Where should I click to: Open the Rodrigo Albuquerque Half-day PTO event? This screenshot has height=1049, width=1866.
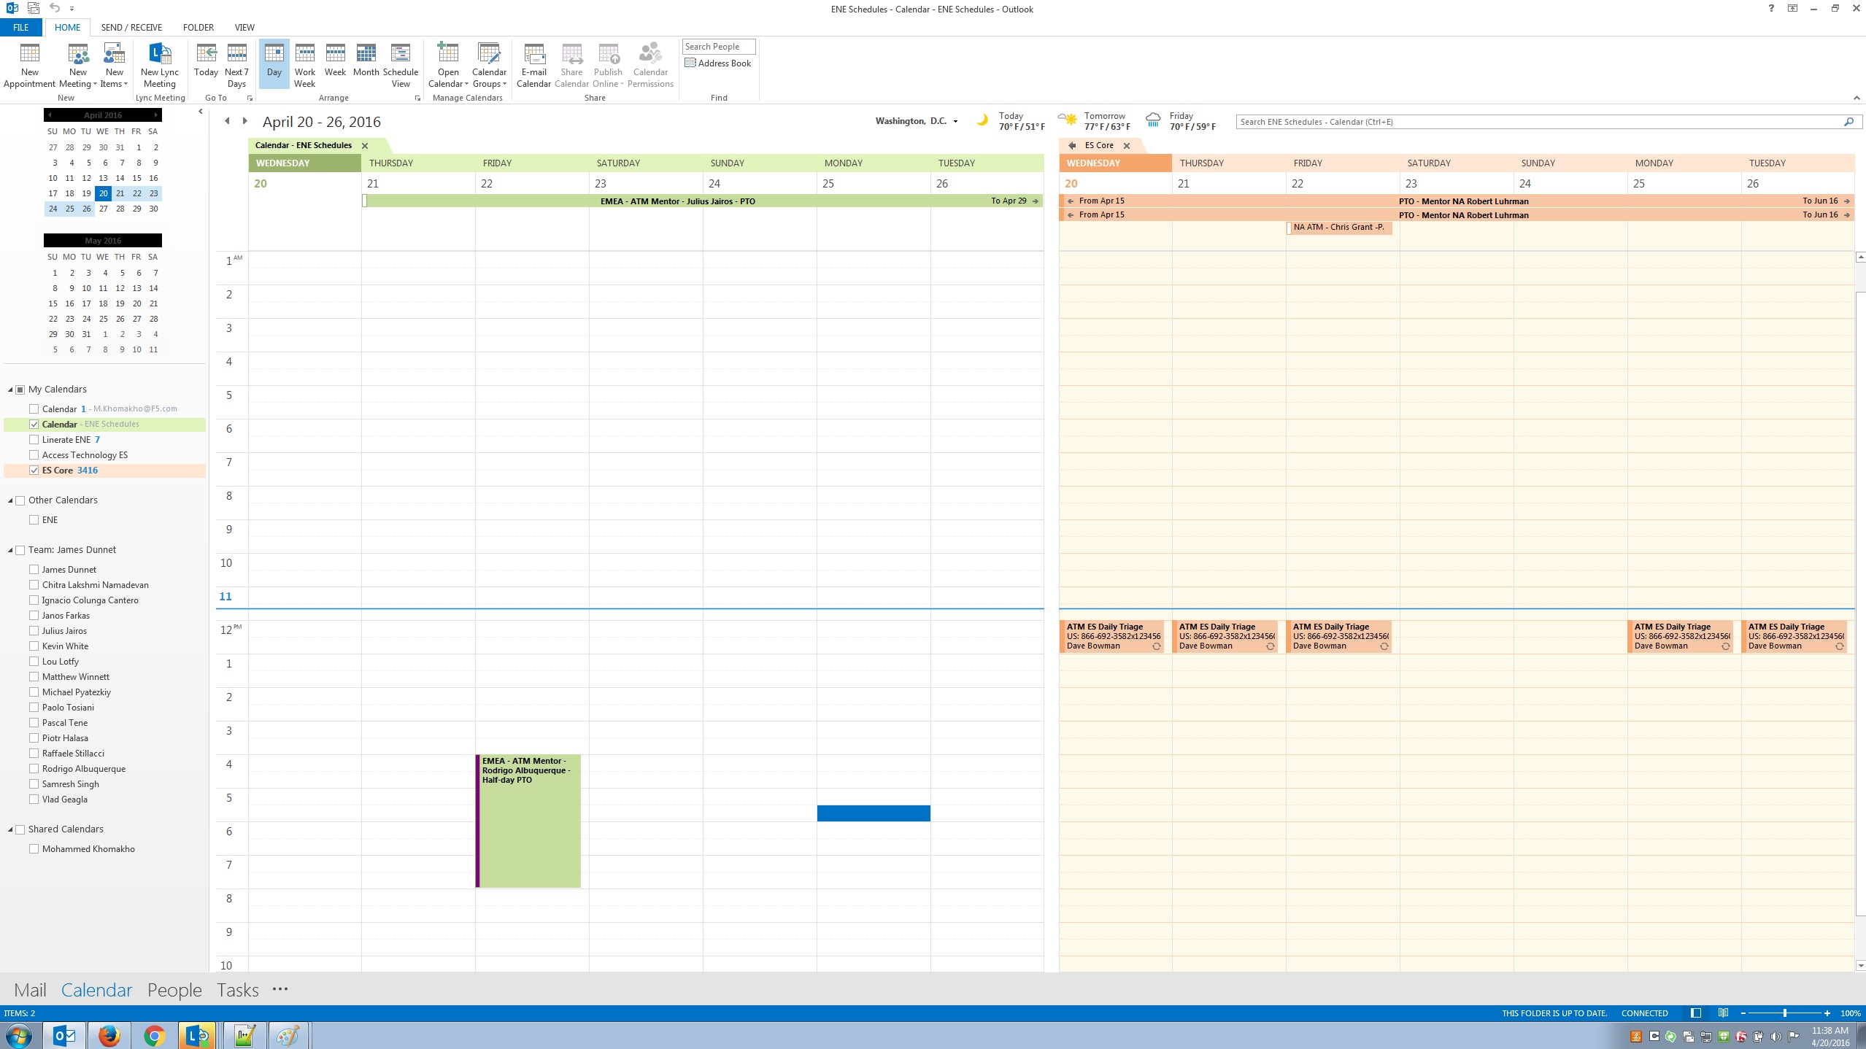click(528, 821)
